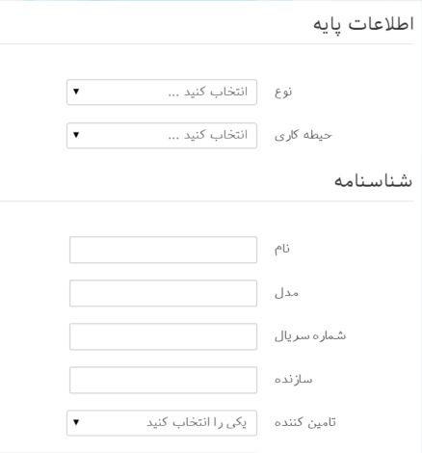Click the نام field label
The width and height of the screenshot is (422, 453).
click(282, 249)
